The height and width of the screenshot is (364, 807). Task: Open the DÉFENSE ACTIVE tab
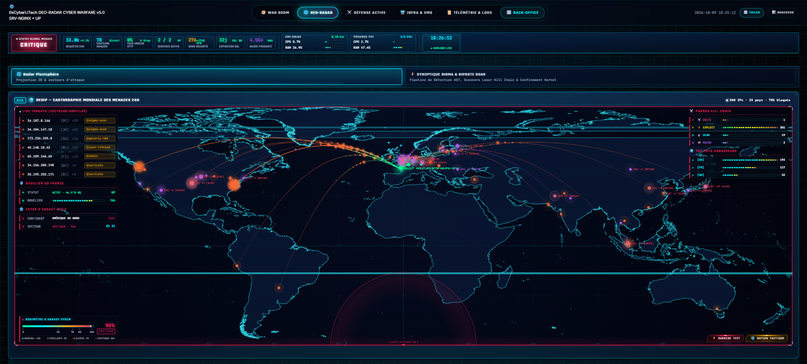click(367, 13)
